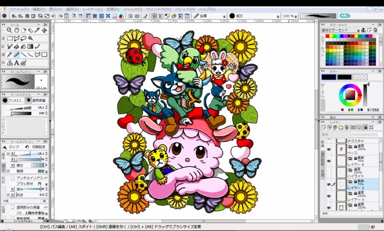Open the フィルタ(I) menu
This screenshot has height=231, width=384.
point(132,9)
